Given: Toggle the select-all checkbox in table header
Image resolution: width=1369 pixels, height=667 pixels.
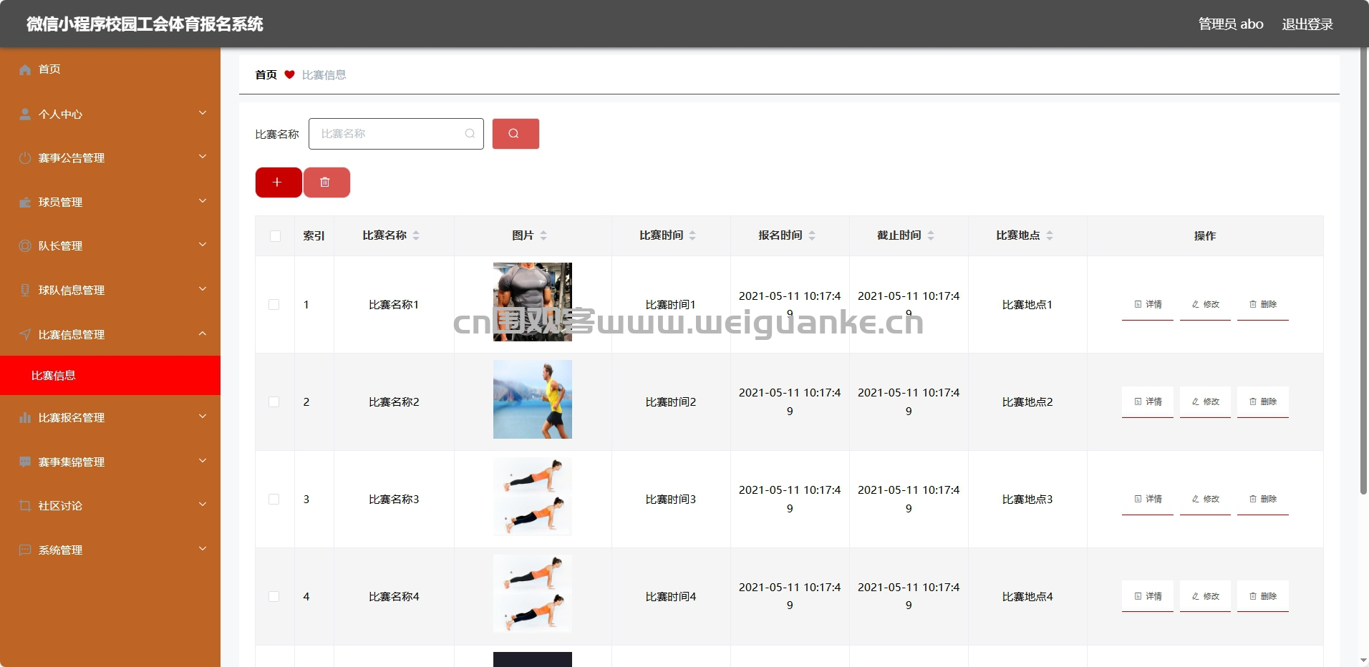Looking at the screenshot, I should (275, 236).
